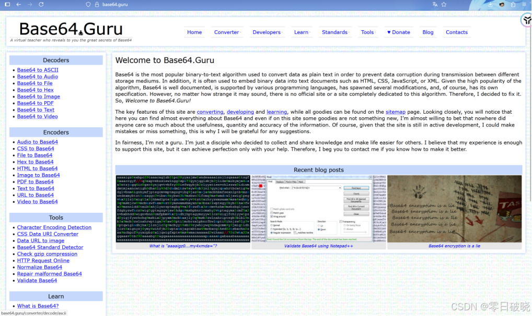Viewport: 532px width, 316px height.
Task: Click the address bar showing base64.guru
Action: click(x=115, y=4)
